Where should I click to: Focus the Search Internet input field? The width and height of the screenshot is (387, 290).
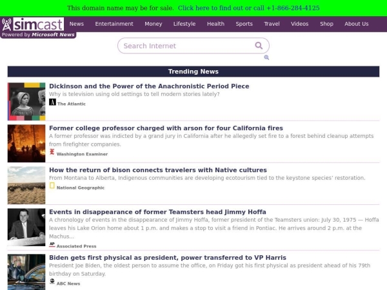point(186,46)
